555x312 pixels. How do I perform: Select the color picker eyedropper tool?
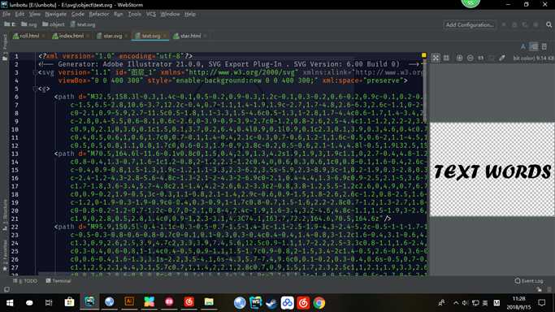point(502,58)
